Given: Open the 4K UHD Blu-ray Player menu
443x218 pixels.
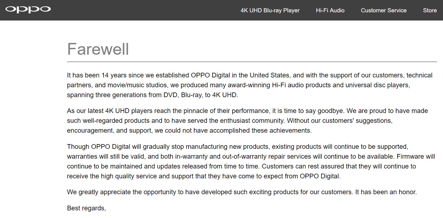Looking at the screenshot, I should [x=270, y=10].
